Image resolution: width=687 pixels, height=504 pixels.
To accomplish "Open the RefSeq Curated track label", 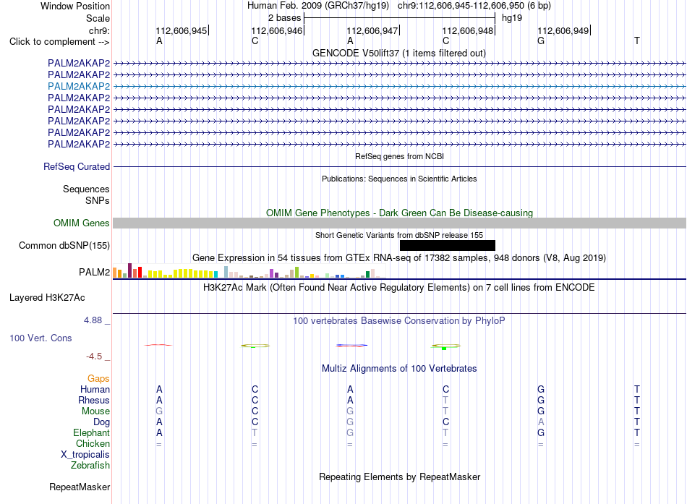I will tap(77, 166).
